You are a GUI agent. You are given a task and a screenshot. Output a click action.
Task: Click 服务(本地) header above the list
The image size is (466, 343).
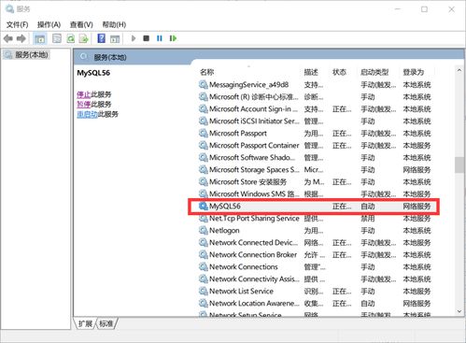coord(110,57)
